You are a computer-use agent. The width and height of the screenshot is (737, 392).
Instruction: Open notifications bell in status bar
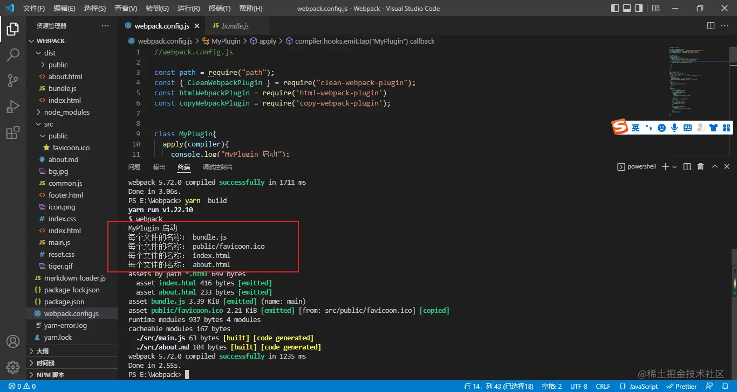click(726, 386)
